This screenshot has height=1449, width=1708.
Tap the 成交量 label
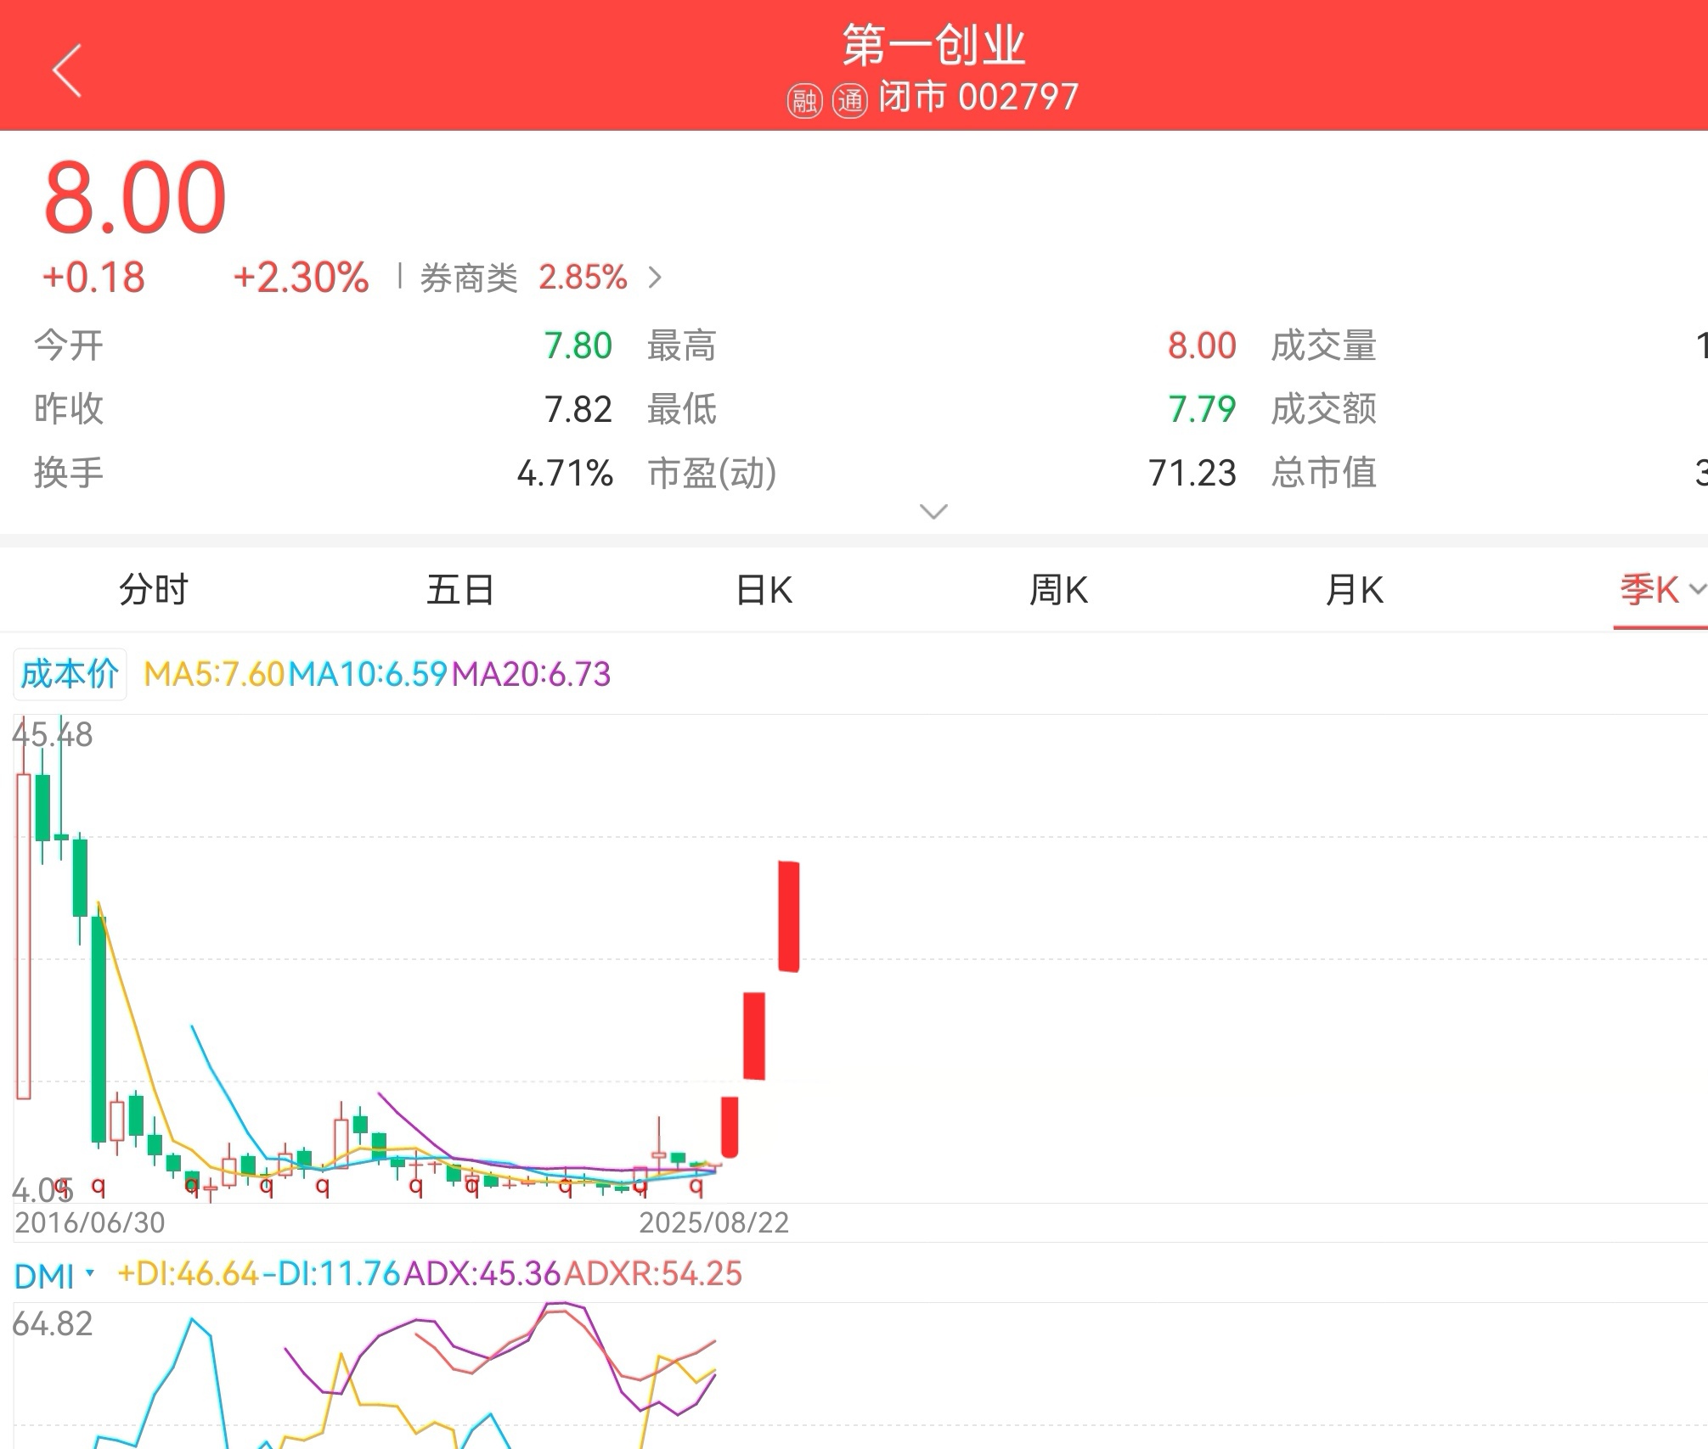[x=1323, y=345]
